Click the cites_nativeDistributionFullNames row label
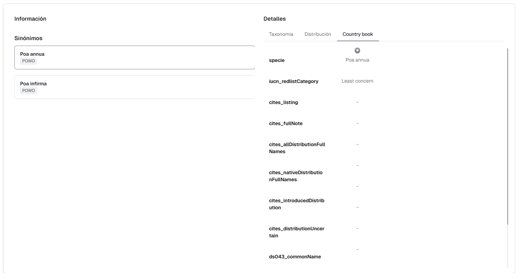This screenshot has height=279, width=525. 295,176
